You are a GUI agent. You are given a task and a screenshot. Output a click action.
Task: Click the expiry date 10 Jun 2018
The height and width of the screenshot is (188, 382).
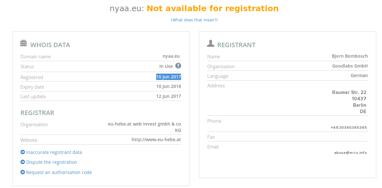169,86
